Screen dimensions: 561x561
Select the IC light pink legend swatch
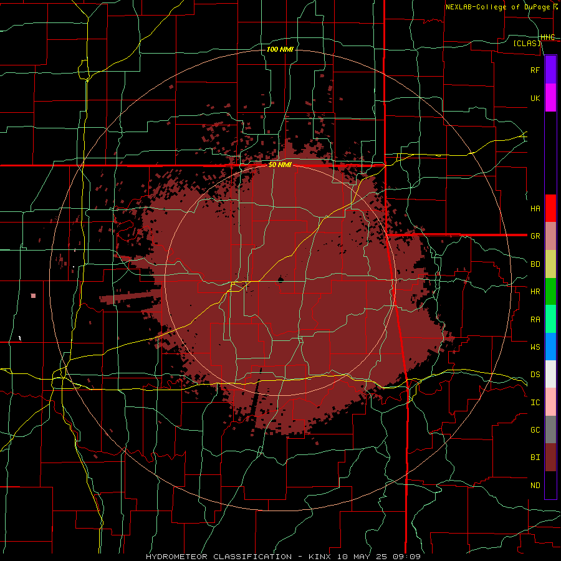pos(550,402)
